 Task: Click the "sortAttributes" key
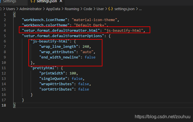coord(57,89)
